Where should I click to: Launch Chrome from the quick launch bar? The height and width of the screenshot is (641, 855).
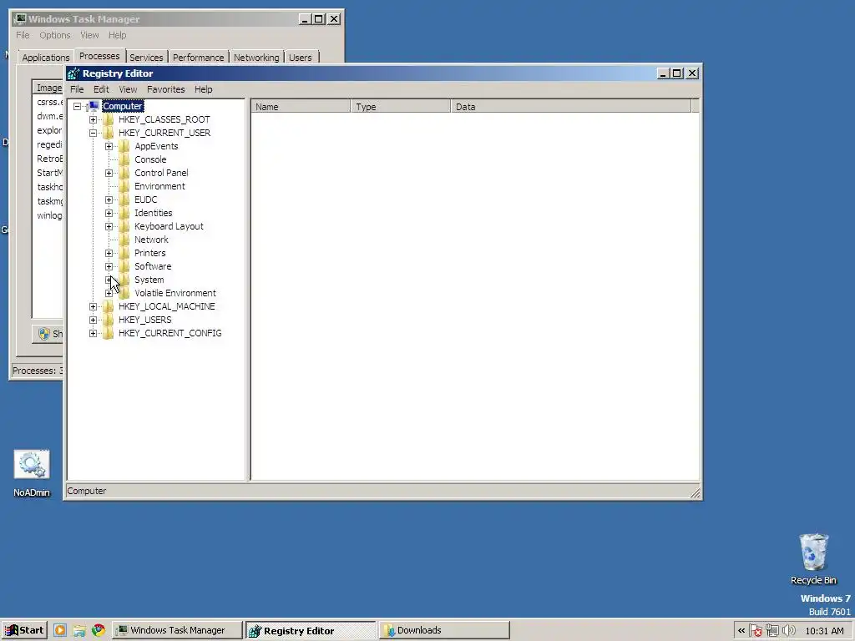coord(99,630)
